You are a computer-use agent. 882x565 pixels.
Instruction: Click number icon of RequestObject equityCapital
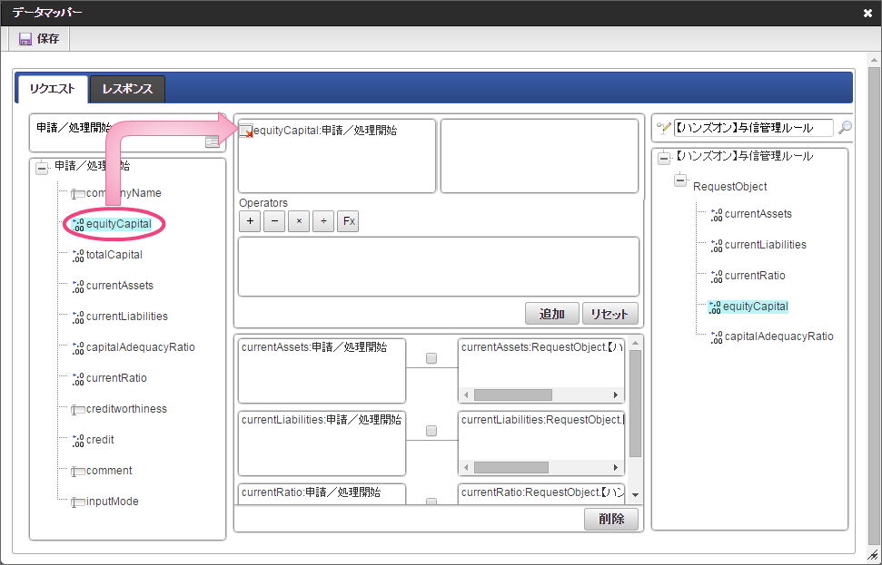715,307
